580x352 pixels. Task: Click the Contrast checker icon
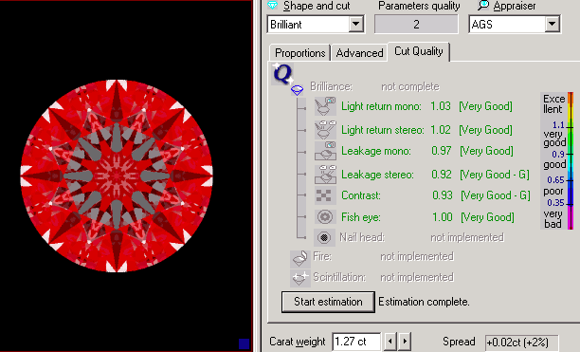(324, 195)
